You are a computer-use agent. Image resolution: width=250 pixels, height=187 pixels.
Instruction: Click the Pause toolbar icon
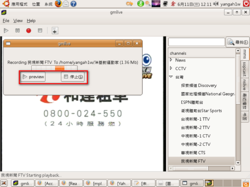pyautogui.click(x=17, y=30)
